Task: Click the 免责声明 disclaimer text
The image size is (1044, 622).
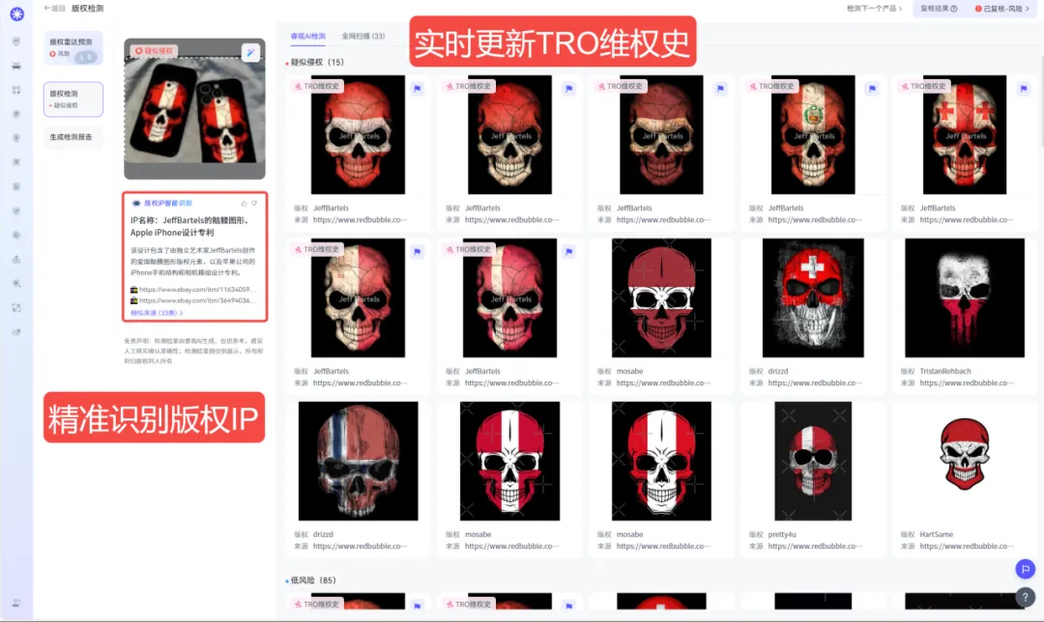Action: coord(193,351)
